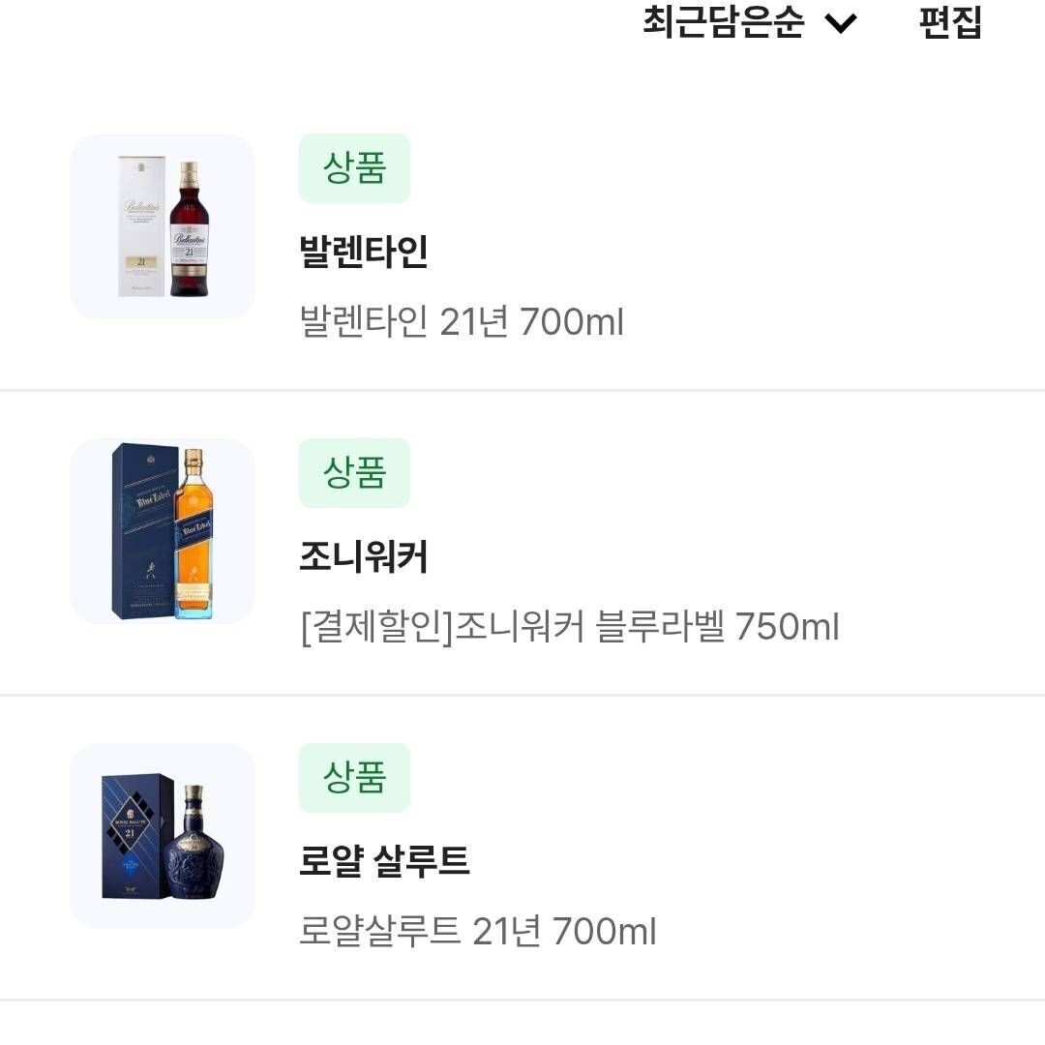
Task: Select the 상품 badge on 조니워커 item
Action: coord(354,473)
